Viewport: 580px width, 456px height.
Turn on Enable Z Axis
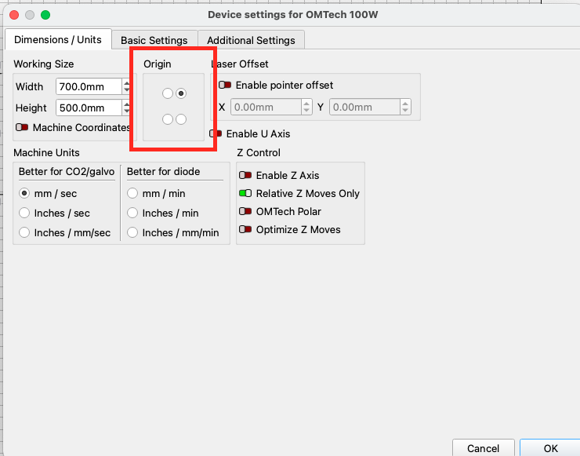point(245,176)
